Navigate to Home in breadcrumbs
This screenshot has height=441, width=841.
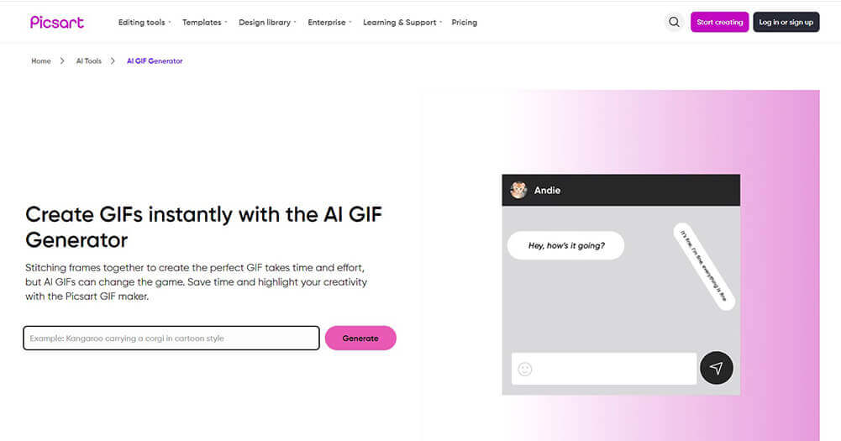(41, 61)
